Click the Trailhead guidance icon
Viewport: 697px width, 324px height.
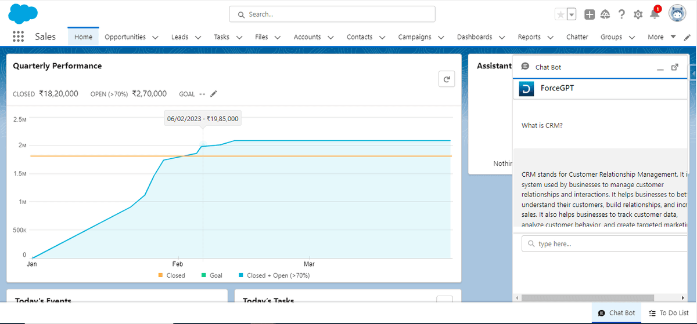605,14
